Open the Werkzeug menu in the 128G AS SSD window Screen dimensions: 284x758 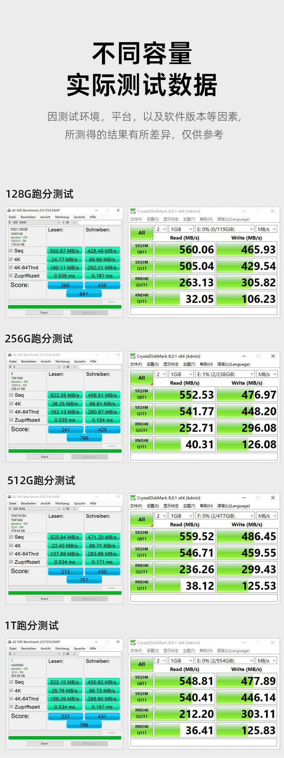pos(62,217)
